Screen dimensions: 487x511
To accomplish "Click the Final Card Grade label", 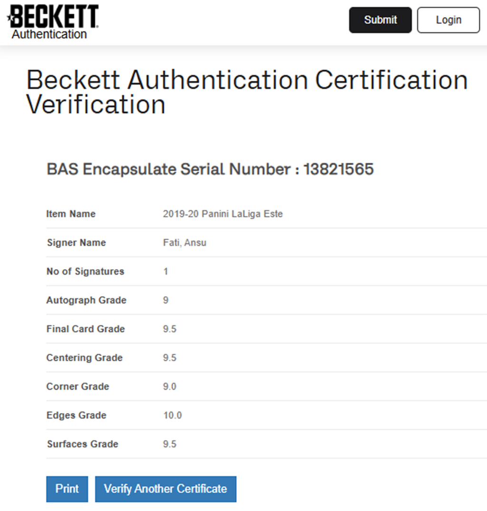I will (x=86, y=329).
